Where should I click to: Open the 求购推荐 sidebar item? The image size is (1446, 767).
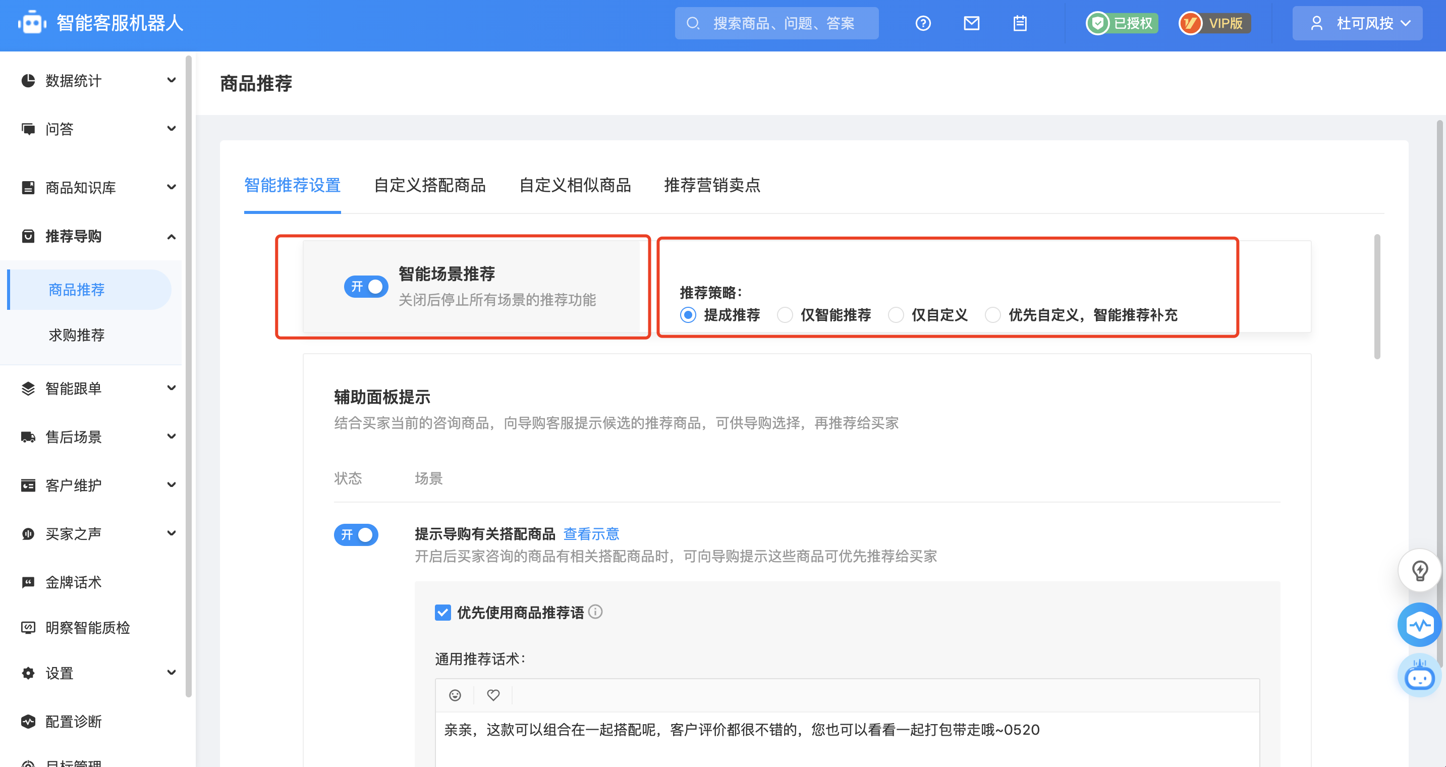(77, 335)
